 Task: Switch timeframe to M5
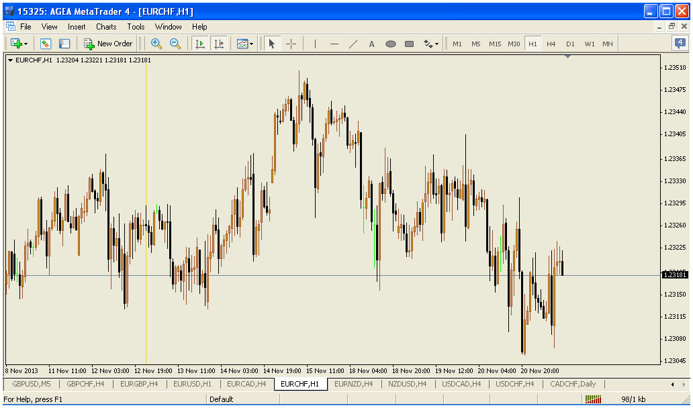coord(475,44)
